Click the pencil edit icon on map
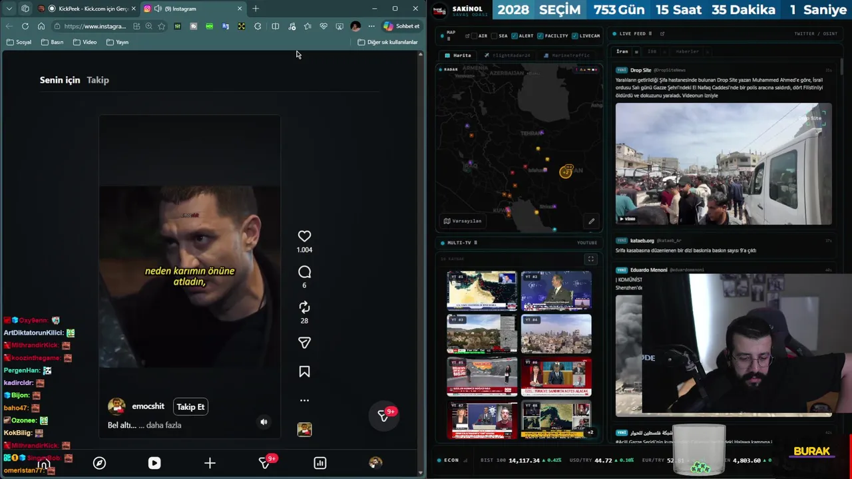852x479 pixels. click(591, 221)
